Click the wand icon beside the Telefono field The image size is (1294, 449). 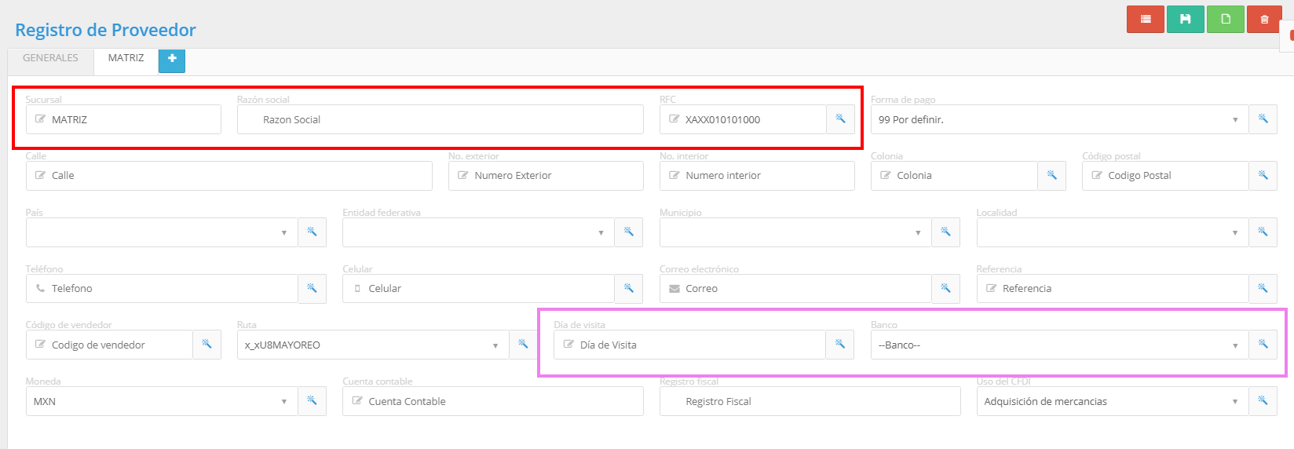click(312, 289)
